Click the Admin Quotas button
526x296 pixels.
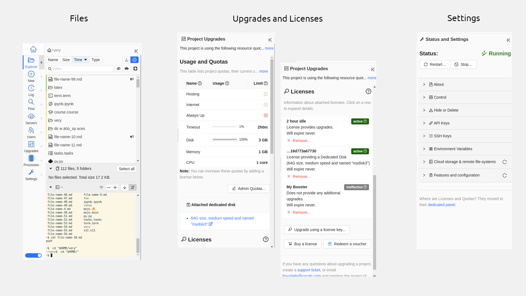[x=248, y=189]
